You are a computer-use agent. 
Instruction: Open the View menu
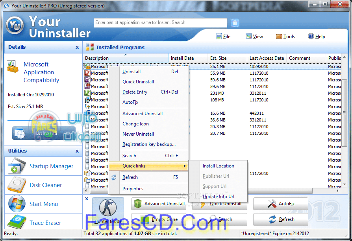(x=254, y=36)
